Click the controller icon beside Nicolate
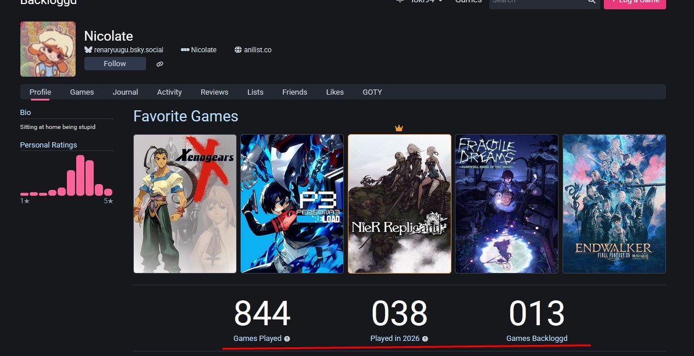This screenshot has width=694, height=356. [185, 50]
